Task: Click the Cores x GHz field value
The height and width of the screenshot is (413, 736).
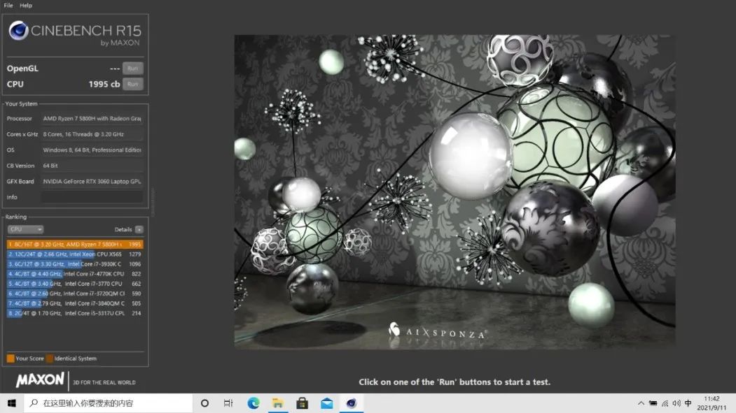Action: 92,134
